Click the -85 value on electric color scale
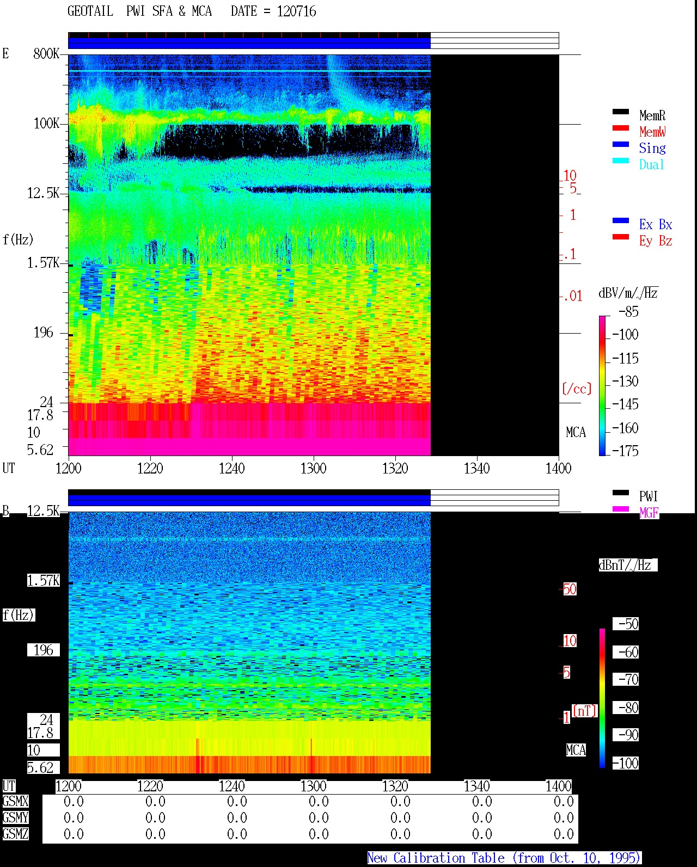697x867 pixels. pos(628,312)
